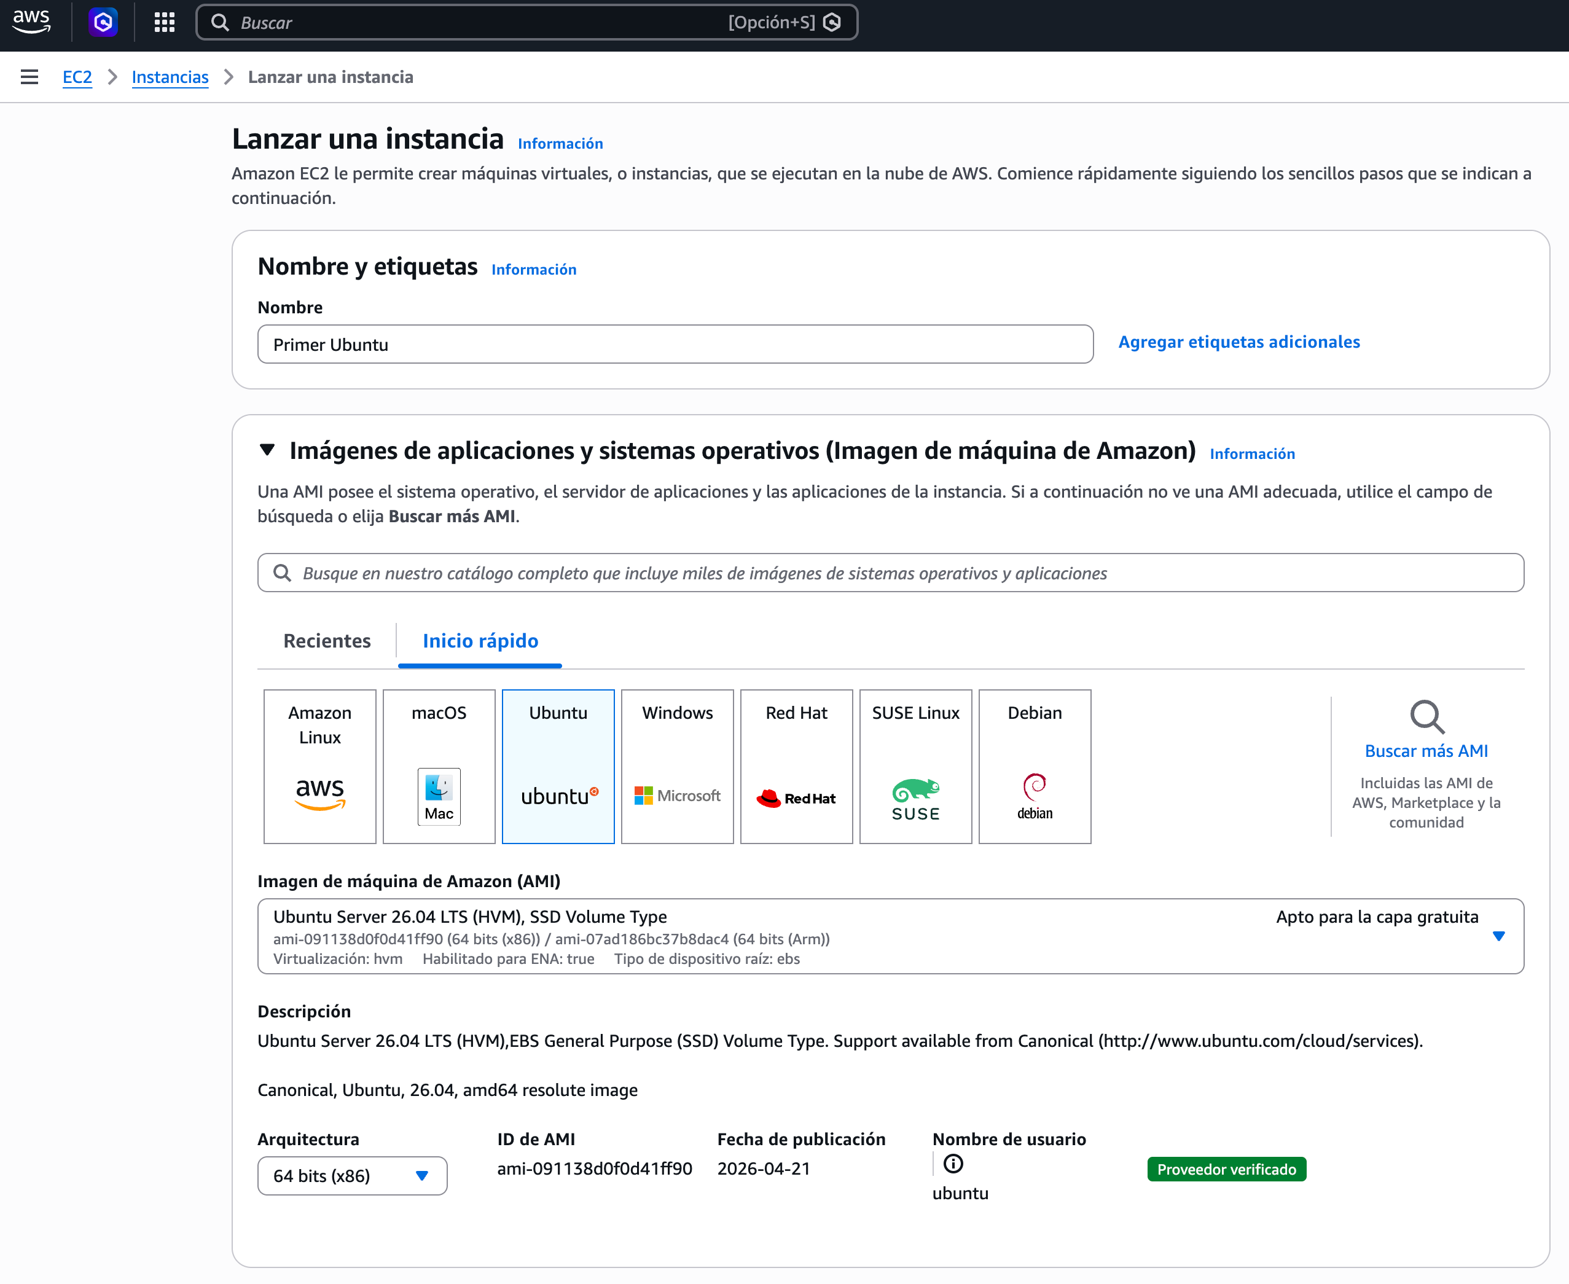Switch to the Recientes tab
The height and width of the screenshot is (1284, 1569).
327,641
